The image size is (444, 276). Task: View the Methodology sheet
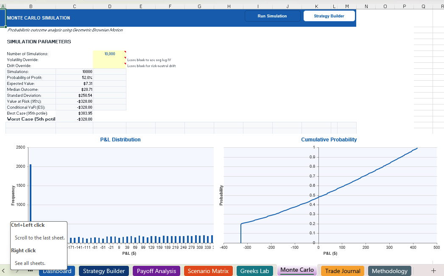point(389,270)
